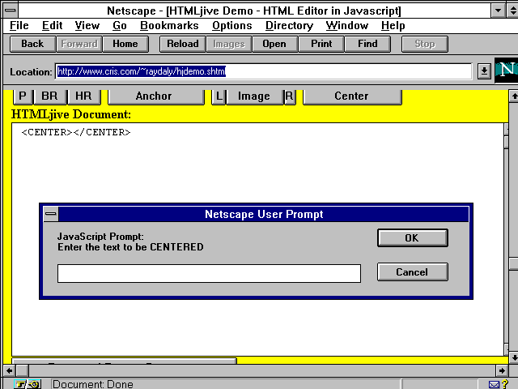518x389 pixels.
Task: Open the File menu
Action: [x=19, y=26]
